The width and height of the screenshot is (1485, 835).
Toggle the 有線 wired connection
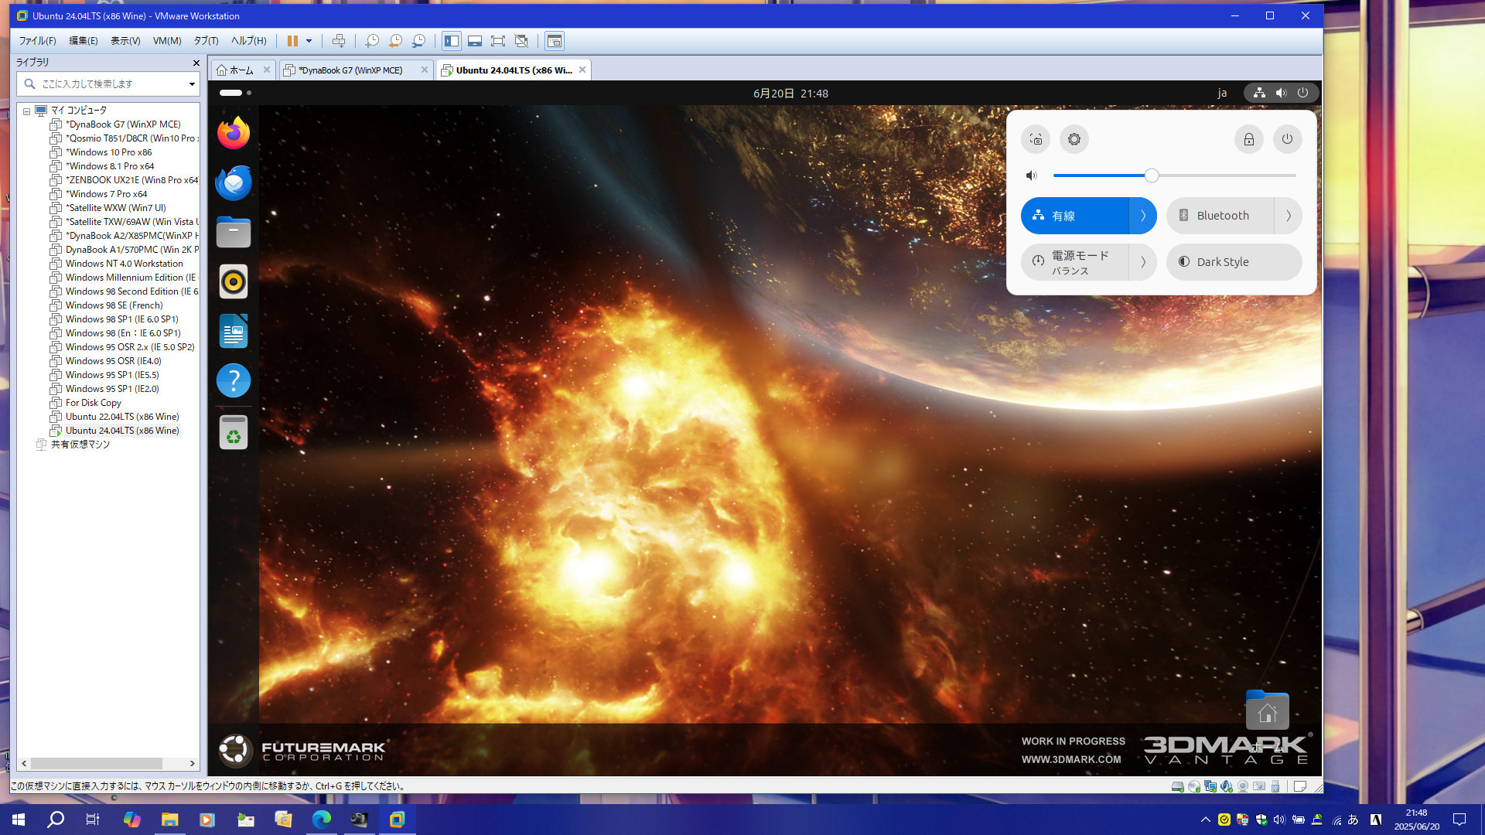(1075, 216)
